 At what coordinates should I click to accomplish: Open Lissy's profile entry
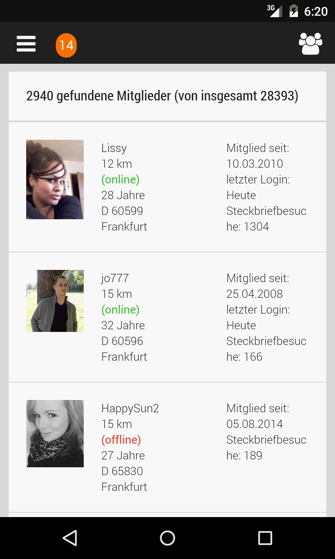pyautogui.click(x=167, y=187)
